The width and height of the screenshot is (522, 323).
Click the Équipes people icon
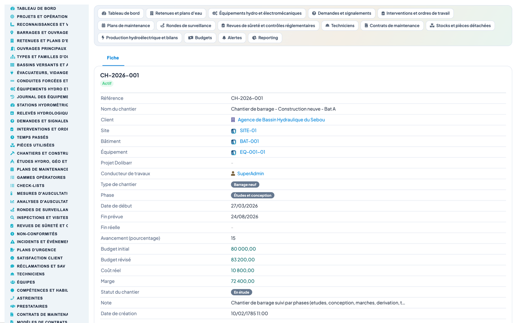[x=12, y=282]
